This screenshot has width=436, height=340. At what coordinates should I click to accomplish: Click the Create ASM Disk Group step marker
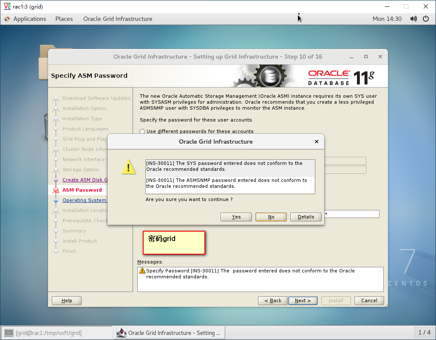point(56,180)
